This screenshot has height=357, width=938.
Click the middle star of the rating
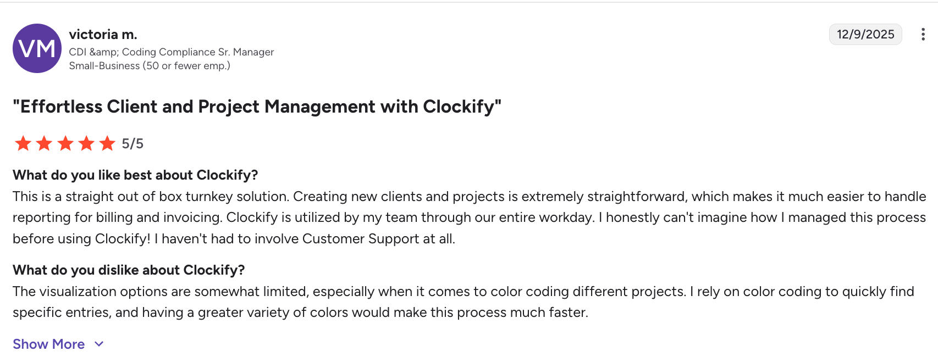tap(65, 143)
